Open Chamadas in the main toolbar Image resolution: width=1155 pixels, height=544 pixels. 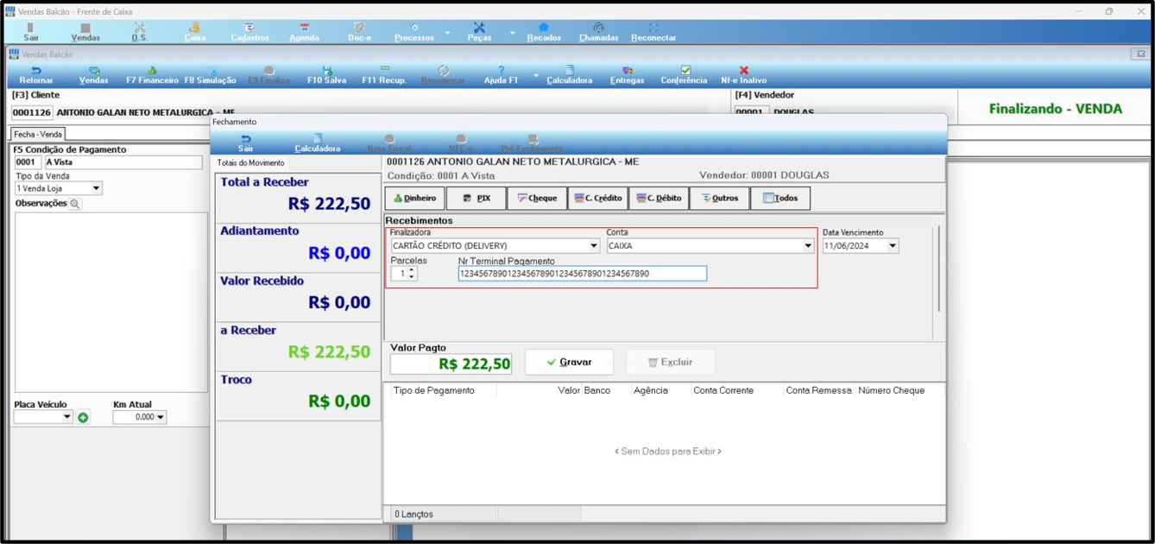coord(598,32)
